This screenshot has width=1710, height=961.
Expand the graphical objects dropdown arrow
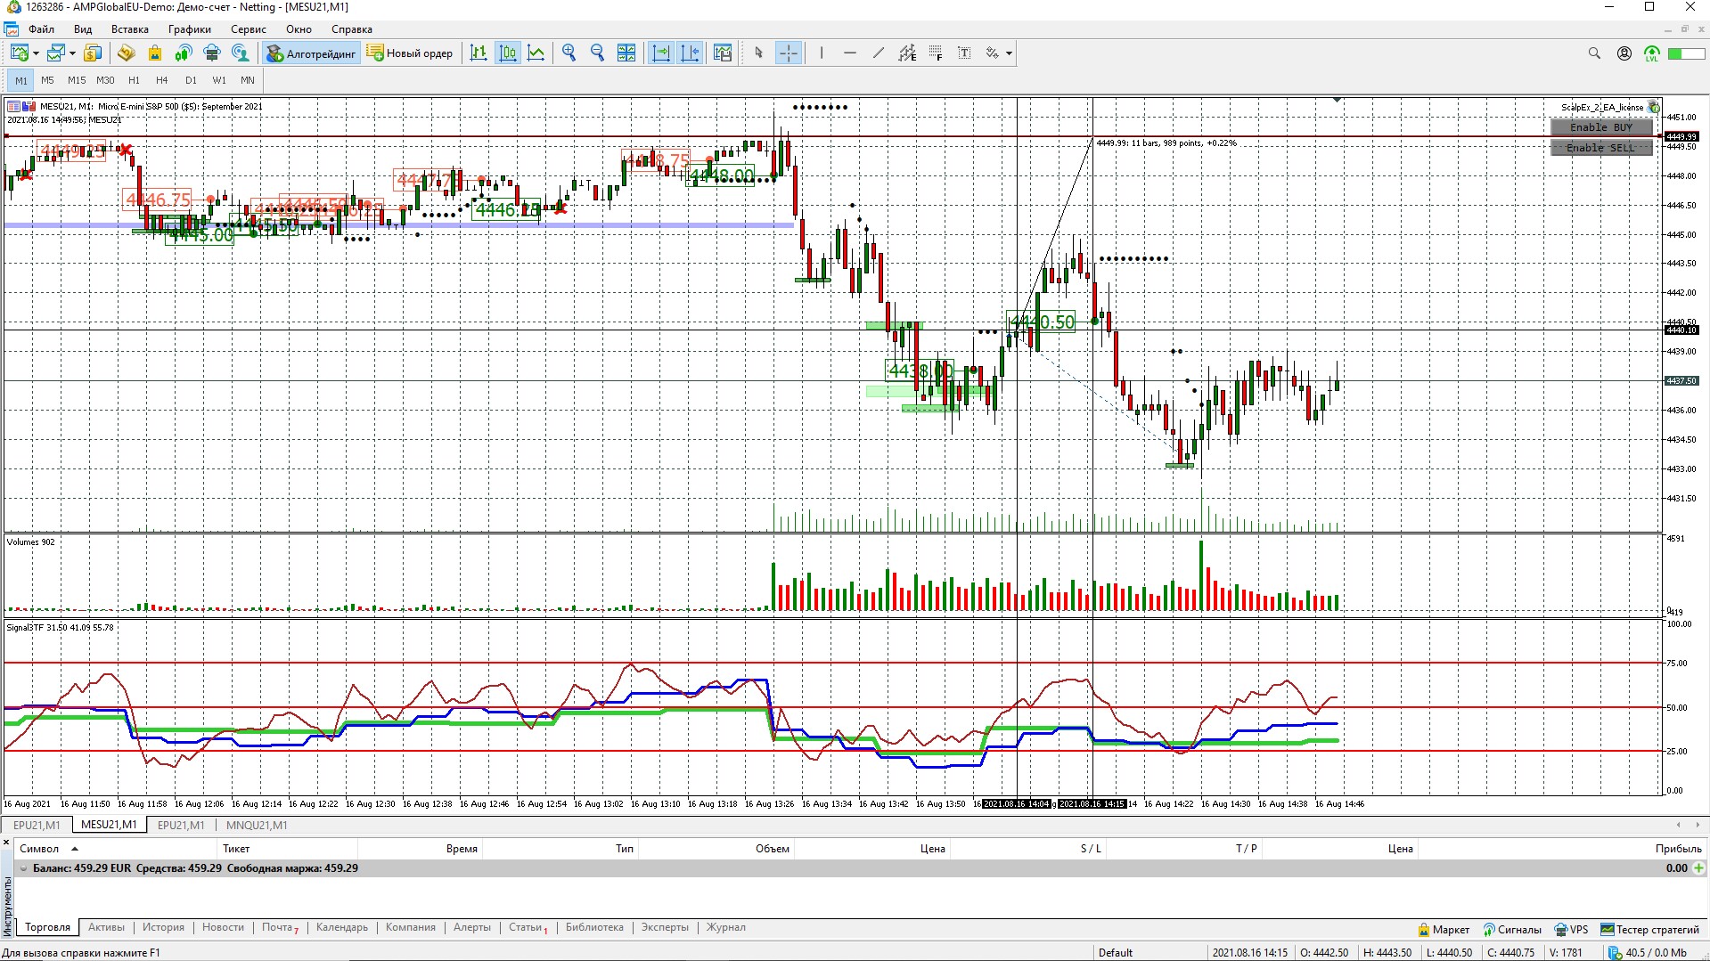1009,53
